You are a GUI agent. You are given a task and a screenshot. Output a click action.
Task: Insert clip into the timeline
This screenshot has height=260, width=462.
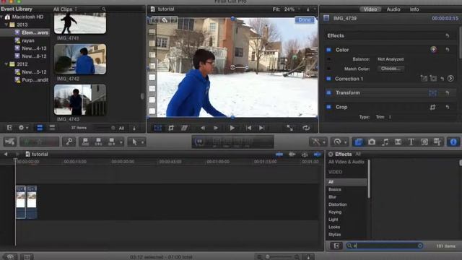pyautogui.click(x=98, y=142)
